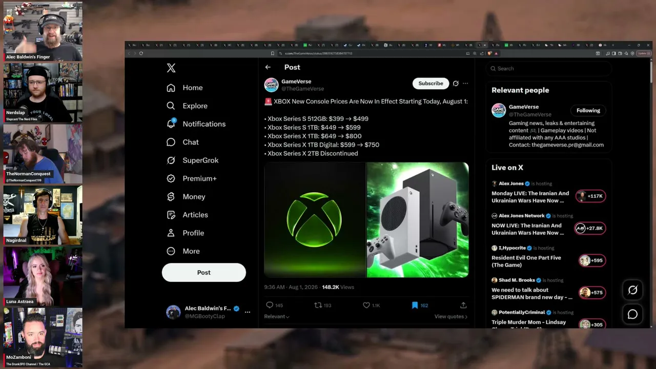Open the Xbox consoles image
The width and height of the screenshot is (656, 369).
tap(418, 220)
